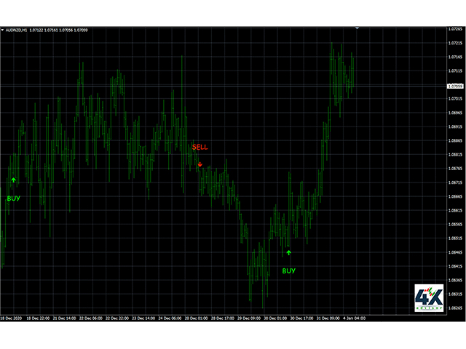Click the 28 Dec 01:00 time label
This screenshot has height=349, width=466.
coord(196,318)
